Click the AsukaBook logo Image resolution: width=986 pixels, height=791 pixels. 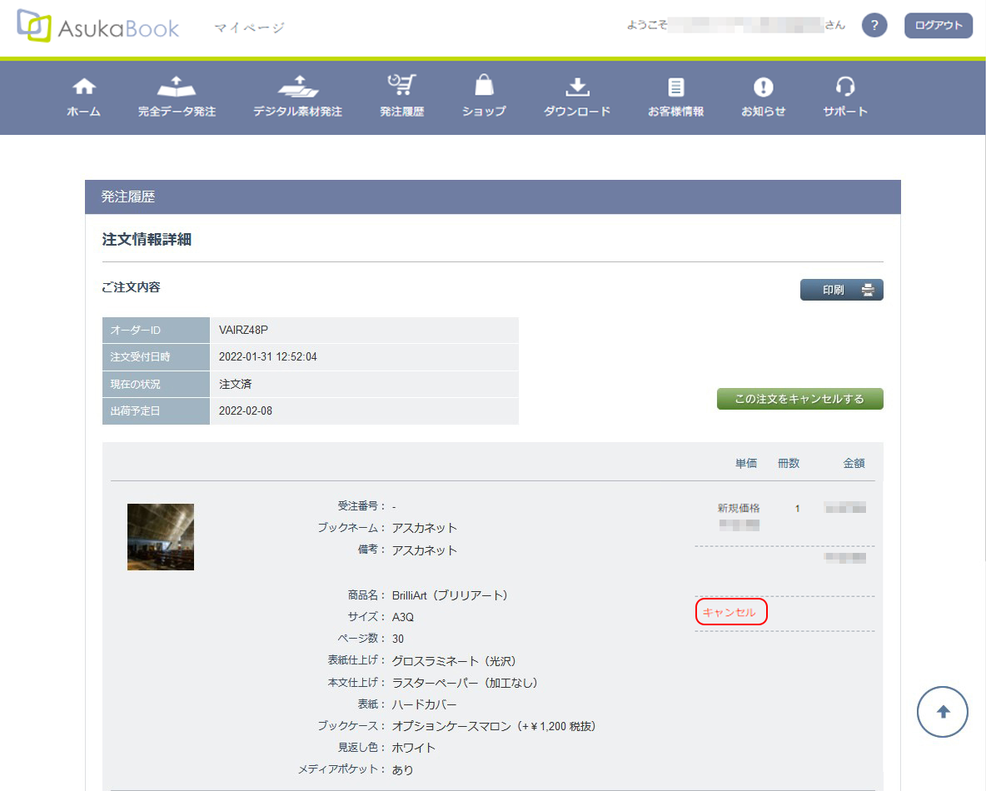[98, 27]
